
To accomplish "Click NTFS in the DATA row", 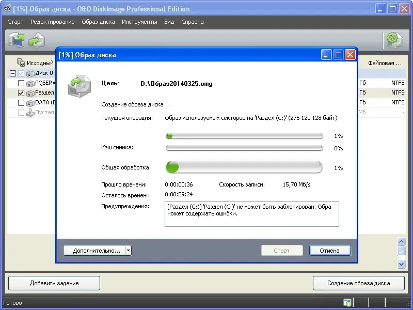I will tap(398, 102).
